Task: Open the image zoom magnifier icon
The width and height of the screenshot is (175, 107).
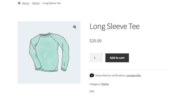Action: (x=75, y=27)
